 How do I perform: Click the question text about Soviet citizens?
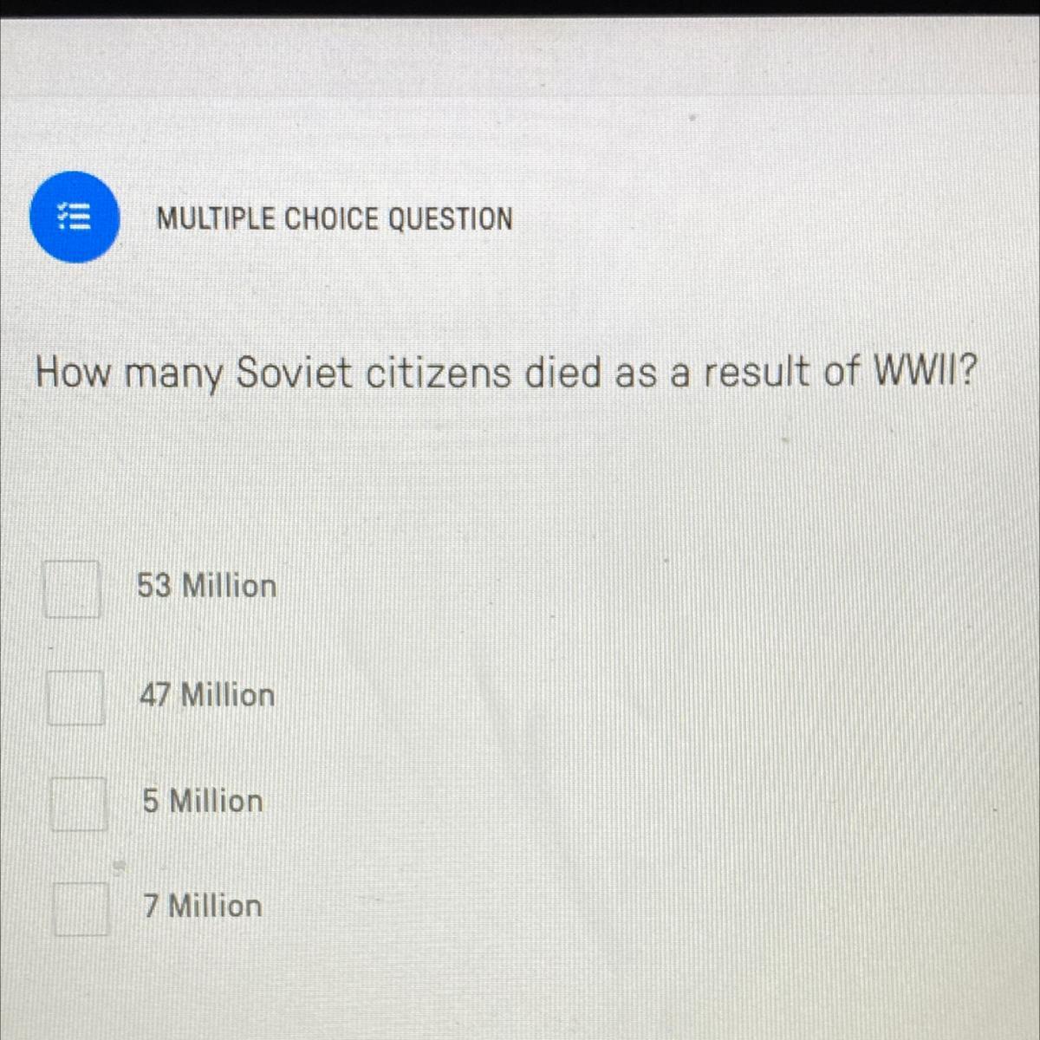tap(505, 374)
